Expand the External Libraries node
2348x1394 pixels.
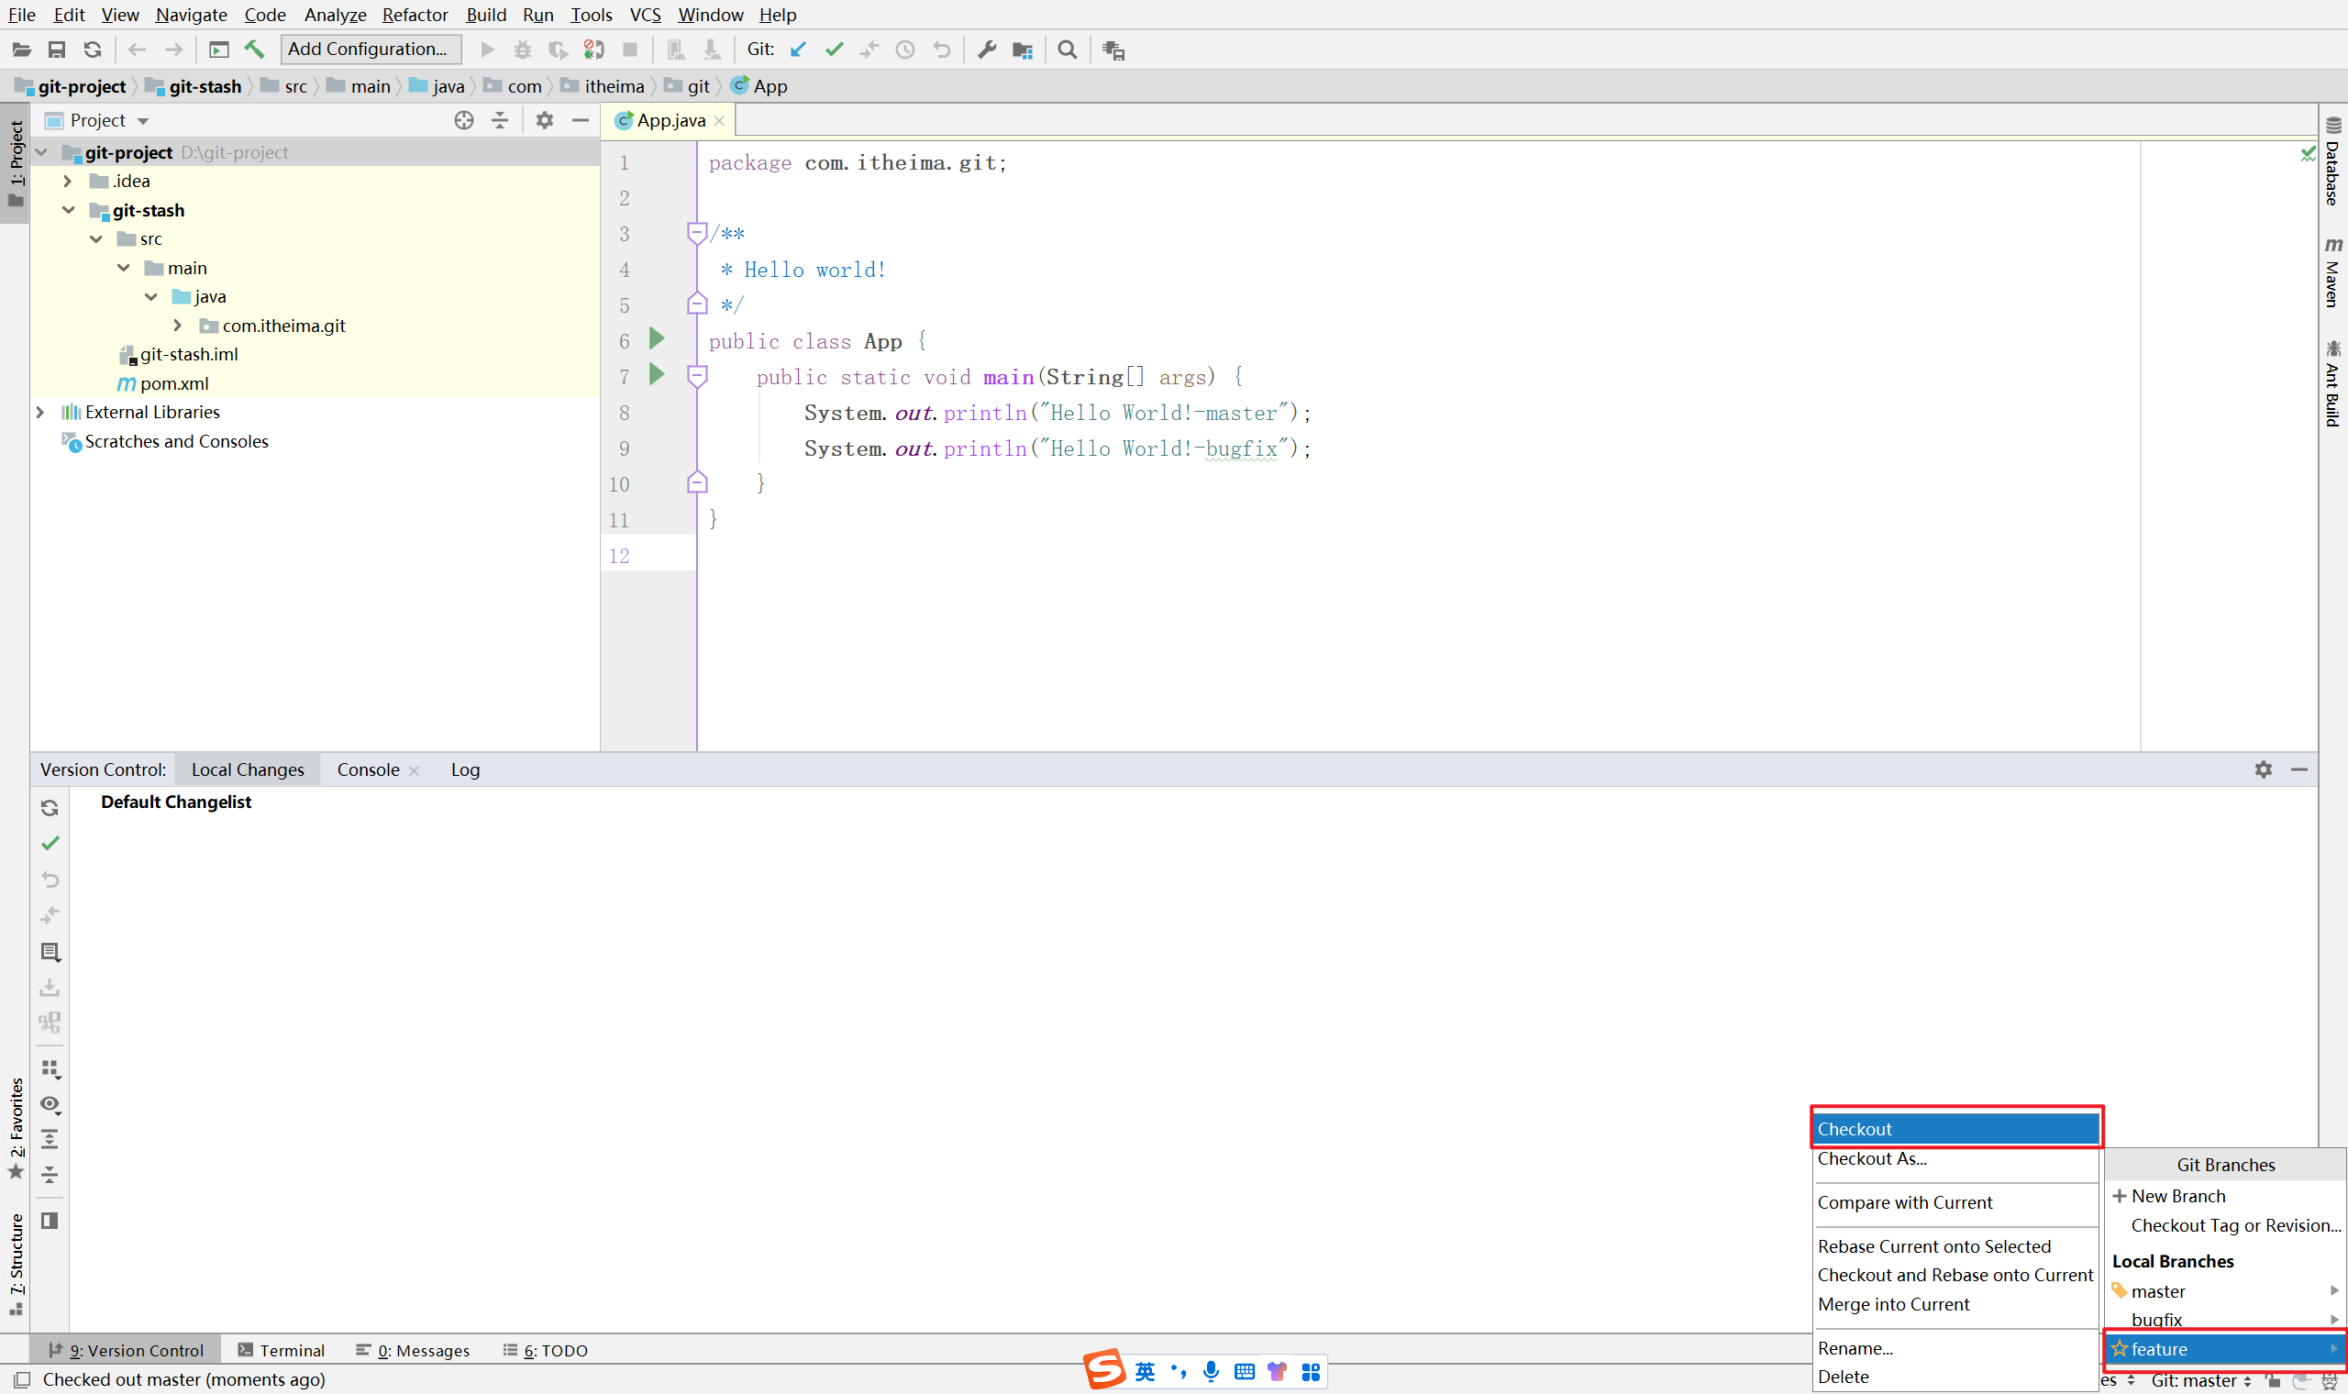point(40,413)
